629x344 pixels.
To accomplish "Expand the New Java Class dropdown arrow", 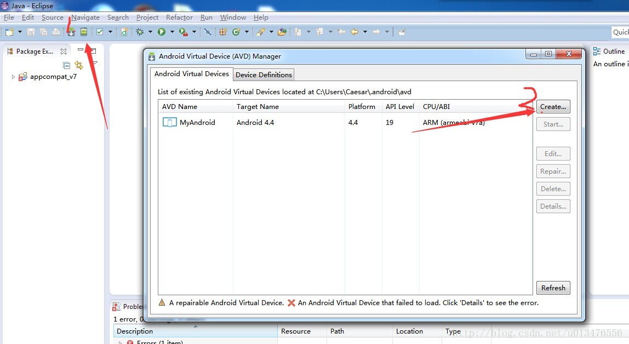I will pyautogui.click(x=247, y=32).
